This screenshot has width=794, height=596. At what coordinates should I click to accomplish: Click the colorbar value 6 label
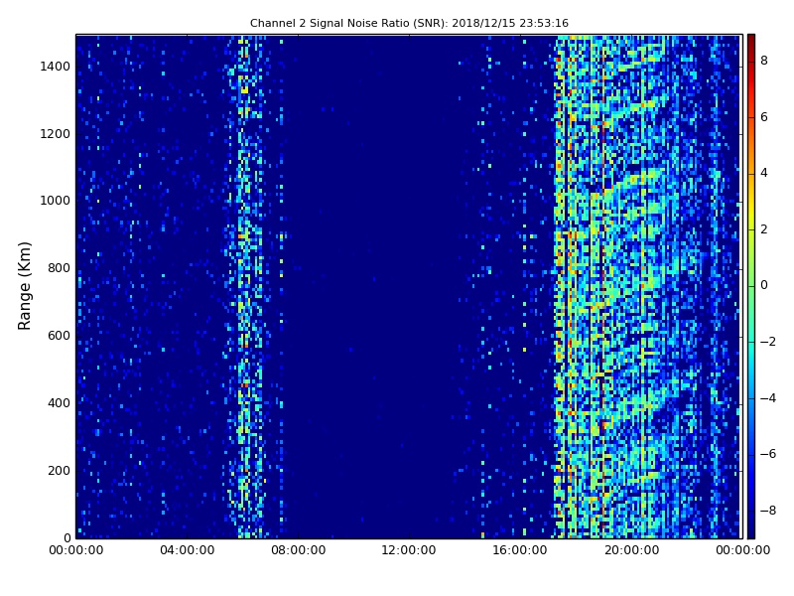pyautogui.click(x=764, y=117)
